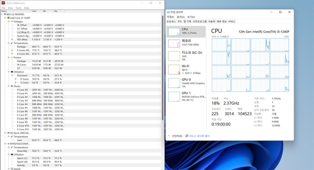Collapse the SK Hynix HMCG6 node

5,133
